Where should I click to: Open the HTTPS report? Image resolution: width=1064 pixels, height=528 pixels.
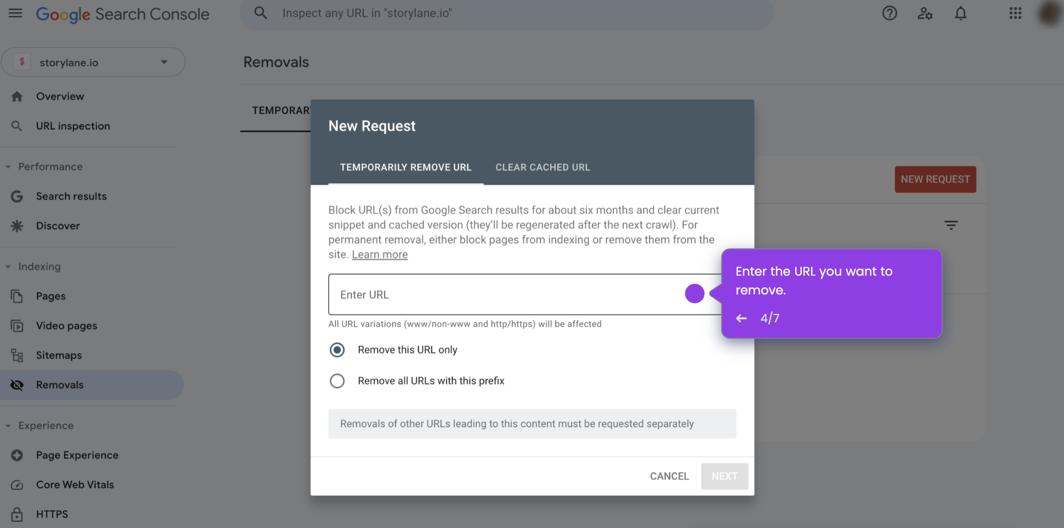coord(51,514)
